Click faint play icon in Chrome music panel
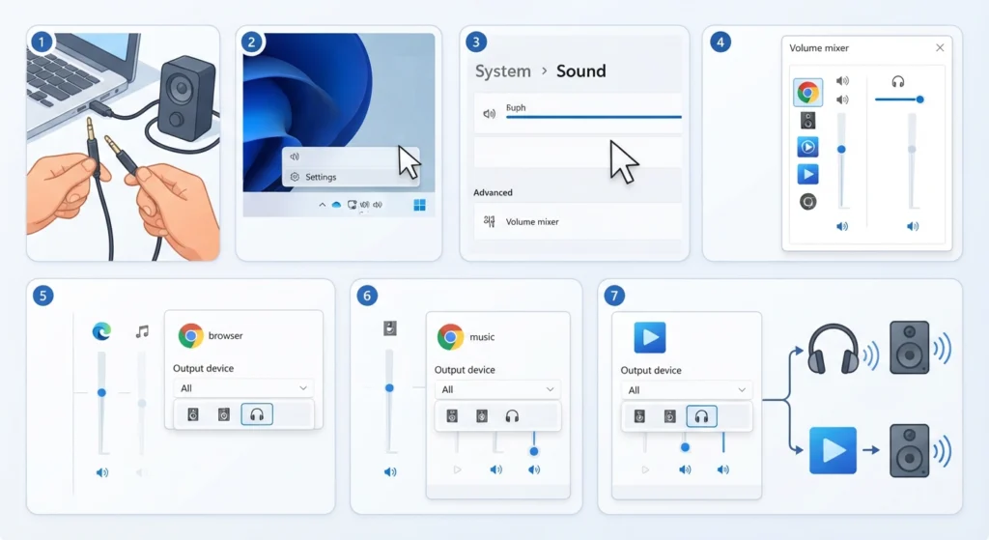Image resolution: width=989 pixels, height=540 pixels. (x=457, y=469)
